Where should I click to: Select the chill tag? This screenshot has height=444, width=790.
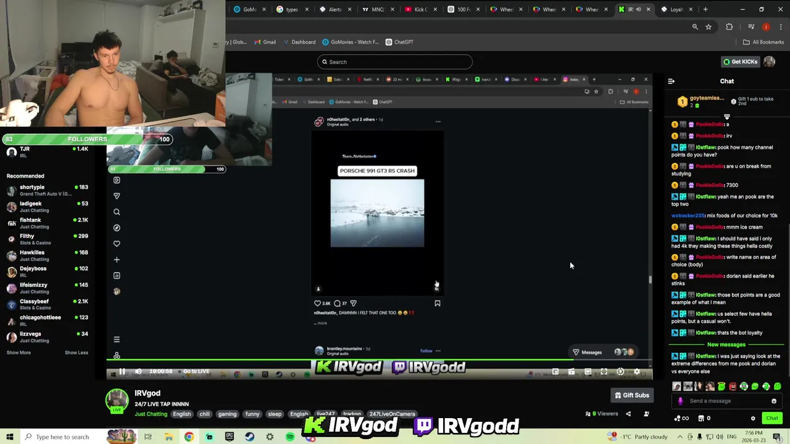[x=204, y=414]
